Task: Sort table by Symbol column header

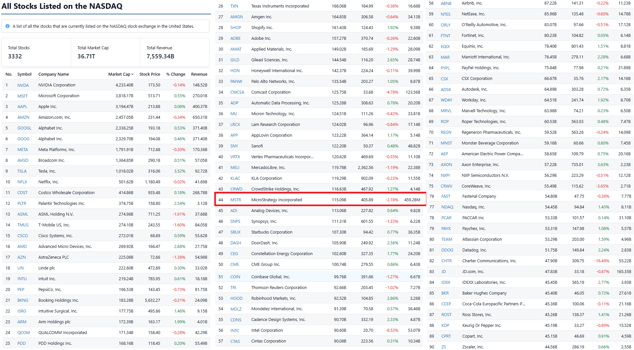Action: 24,74
